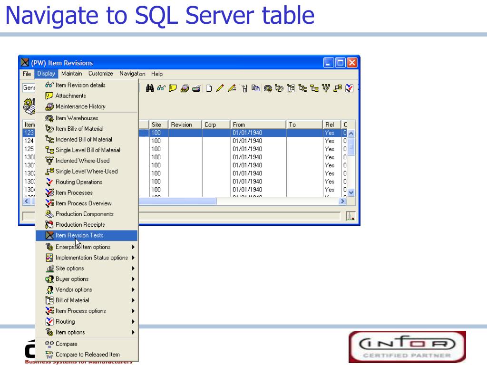Click the Bill of Material page toolbar icon

291,88
